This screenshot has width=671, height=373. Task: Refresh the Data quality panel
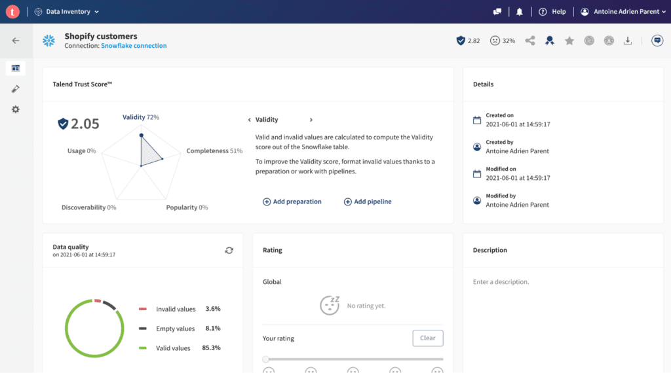tap(229, 250)
